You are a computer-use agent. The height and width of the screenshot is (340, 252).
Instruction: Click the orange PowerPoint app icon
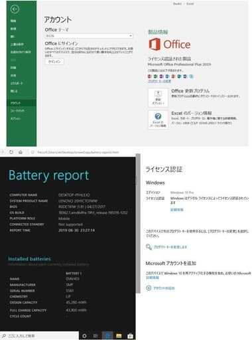click(x=174, y=76)
